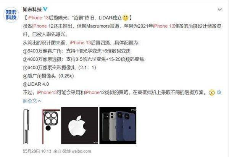
Task: Click the 知未科技 username link
Action: click(32, 10)
